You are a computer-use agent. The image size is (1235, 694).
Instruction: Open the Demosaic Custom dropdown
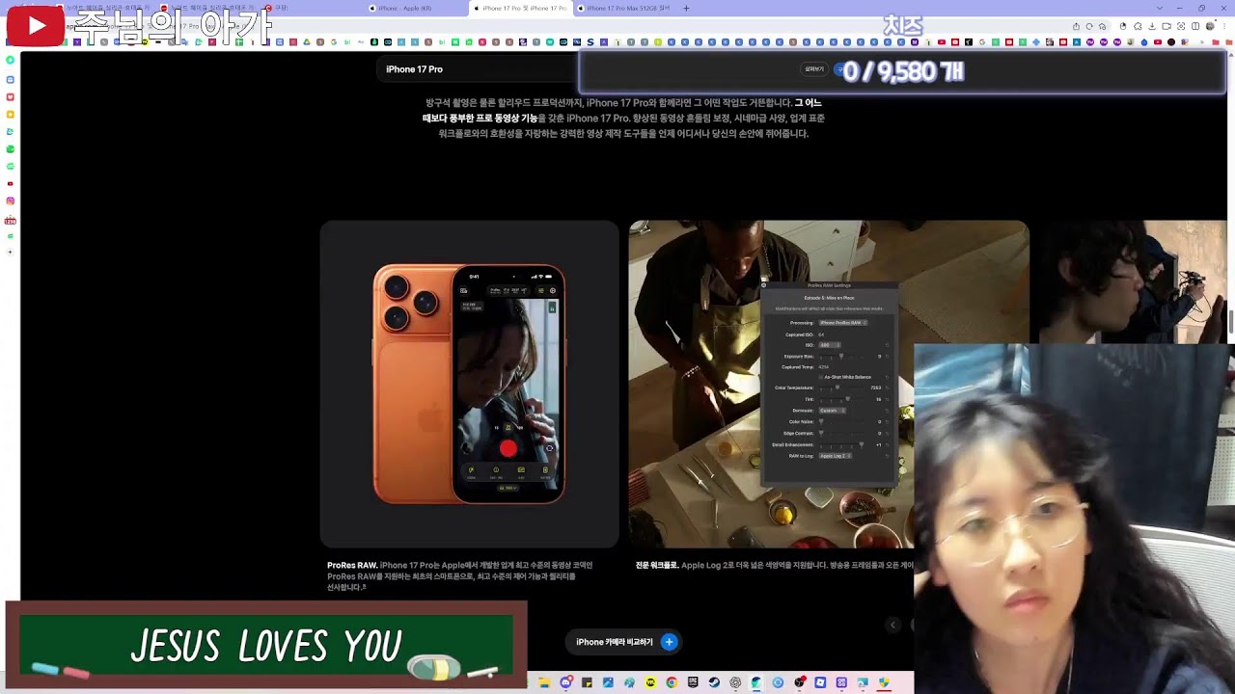click(x=832, y=411)
